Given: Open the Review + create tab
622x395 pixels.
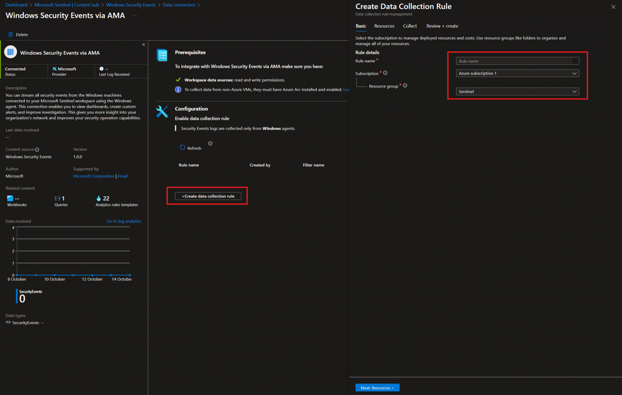Looking at the screenshot, I should click(442, 26).
